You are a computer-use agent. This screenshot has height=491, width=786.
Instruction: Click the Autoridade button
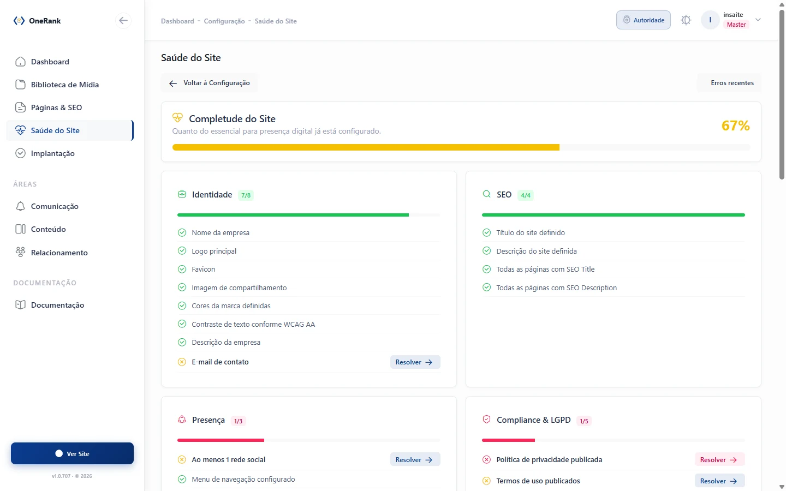tap(644, 20)
